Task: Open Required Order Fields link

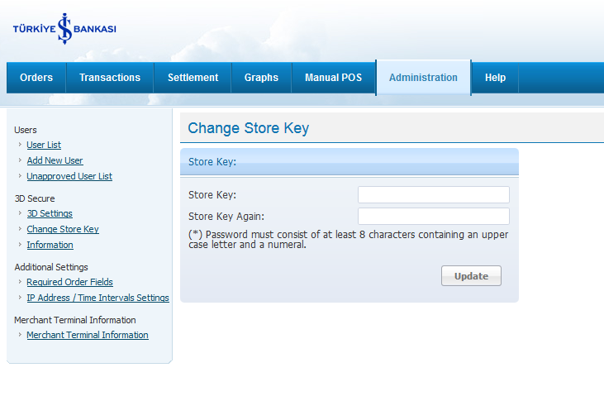Action: [x=69, y=282]
